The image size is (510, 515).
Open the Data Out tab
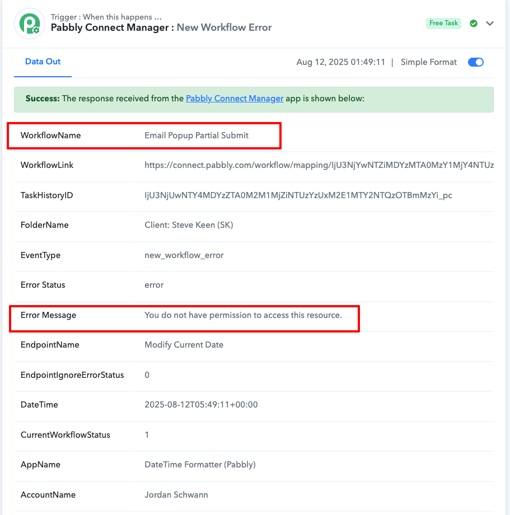[x=43, y=62]
